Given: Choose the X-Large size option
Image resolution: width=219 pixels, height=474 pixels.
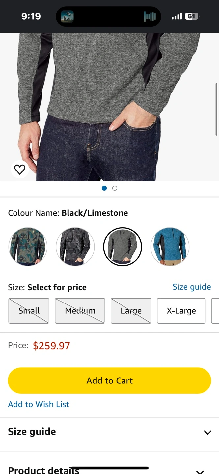Looking at the screenshot, I should point(181,311).
